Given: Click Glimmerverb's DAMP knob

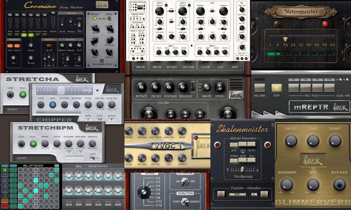Looking at the screenshot, I should pyautogui.click(x=335, y=141).
